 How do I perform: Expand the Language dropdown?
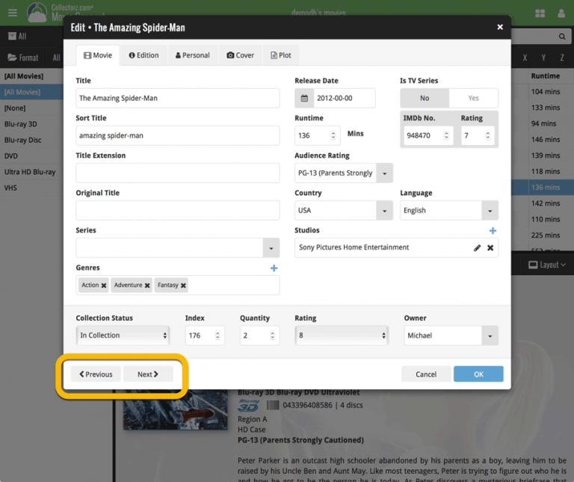pos(490,211)
